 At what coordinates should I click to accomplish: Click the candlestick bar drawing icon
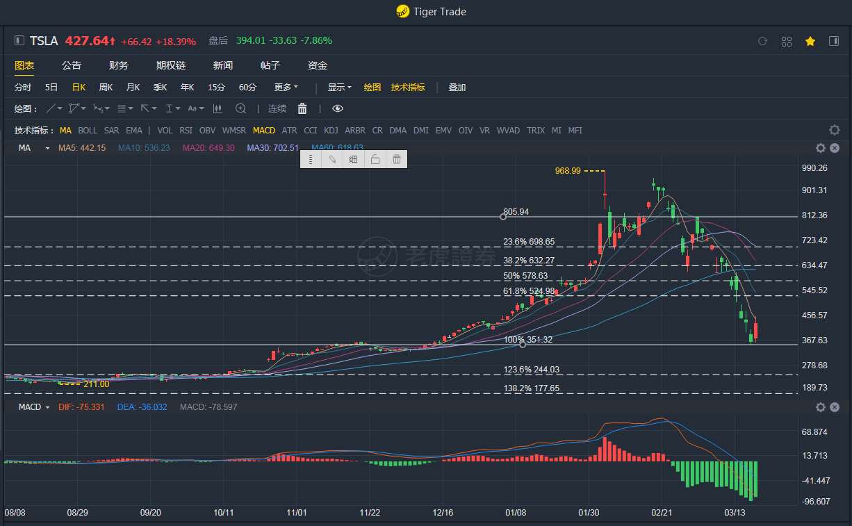217,108
